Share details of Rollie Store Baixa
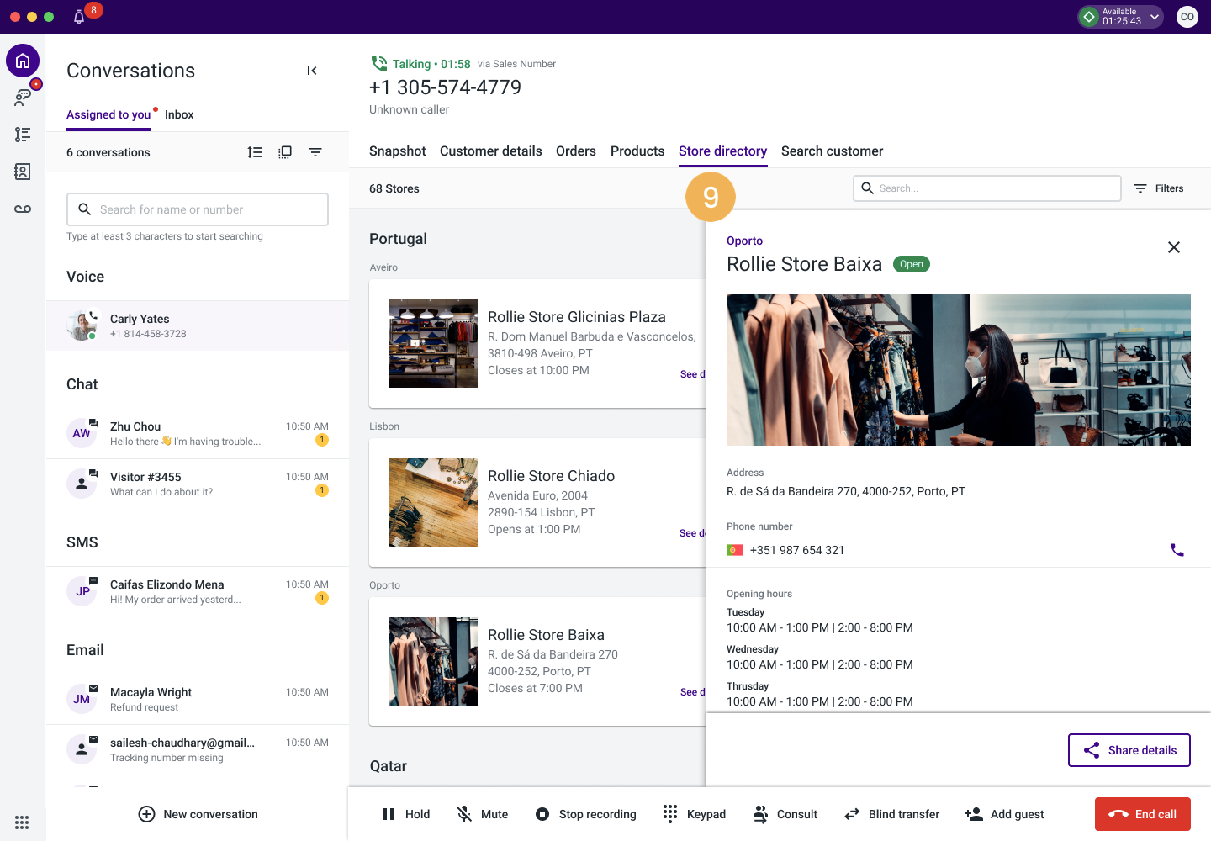 tap(1129, 749)
